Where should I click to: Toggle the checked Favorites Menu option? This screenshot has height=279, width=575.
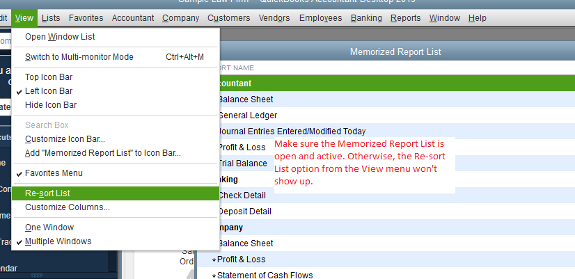[x=116, y=173]
